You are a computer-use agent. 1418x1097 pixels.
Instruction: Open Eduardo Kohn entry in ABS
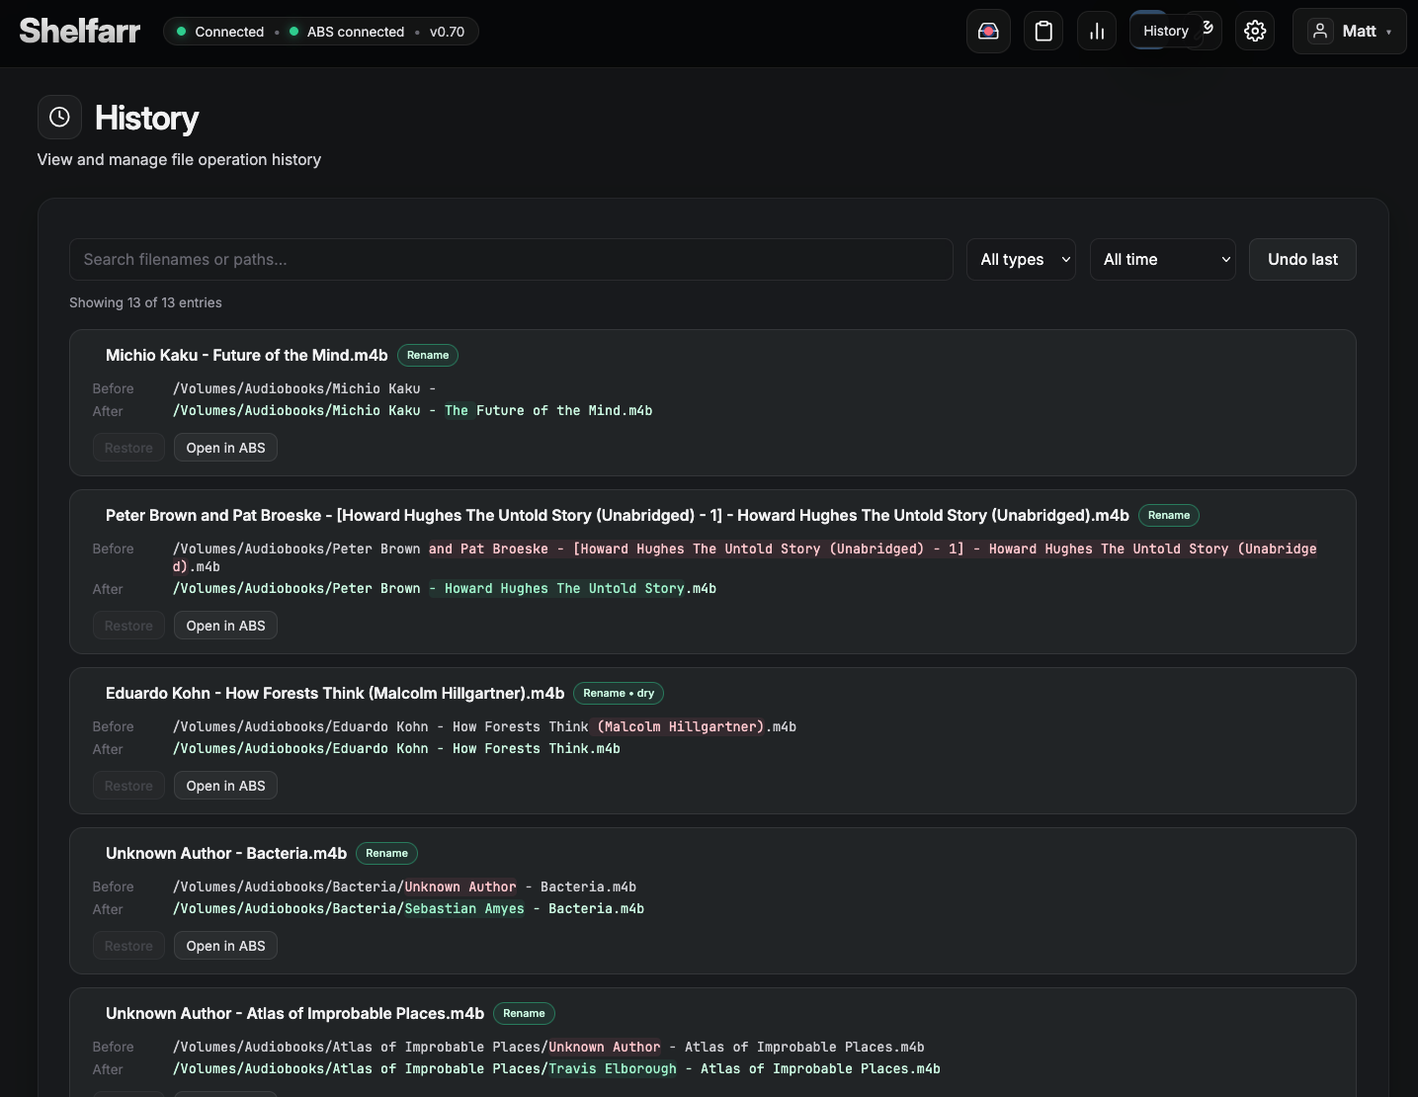(x=225, y=786)
